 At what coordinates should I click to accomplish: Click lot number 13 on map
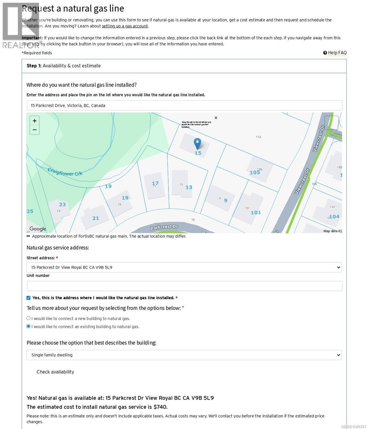pyautogui.click(x=189, y=187)
